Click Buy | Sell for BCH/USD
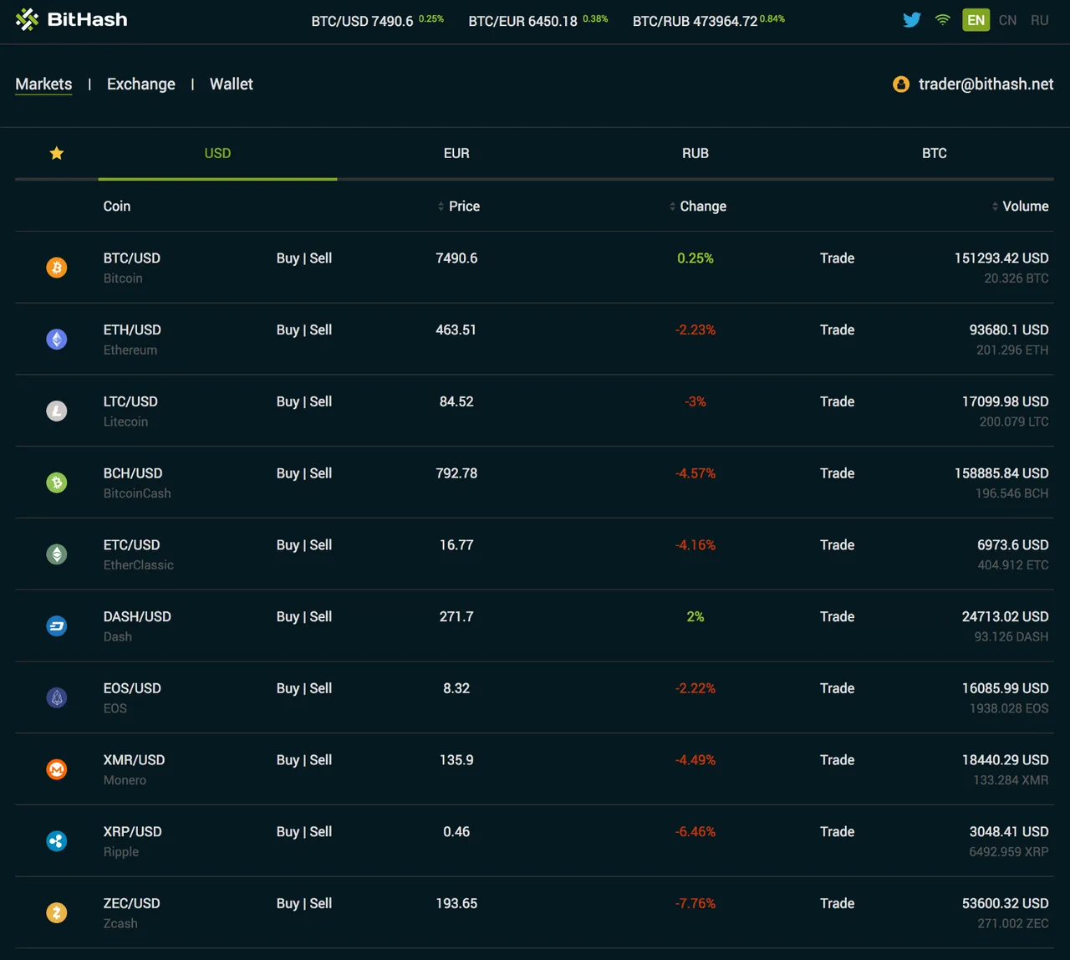Viewport: 1070px width, 960px height. tap(304, 473)
